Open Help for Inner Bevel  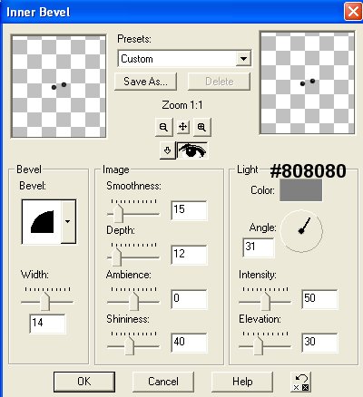242,382
